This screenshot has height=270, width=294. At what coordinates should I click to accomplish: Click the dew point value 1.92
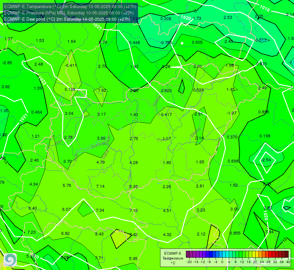pos(102,90)
